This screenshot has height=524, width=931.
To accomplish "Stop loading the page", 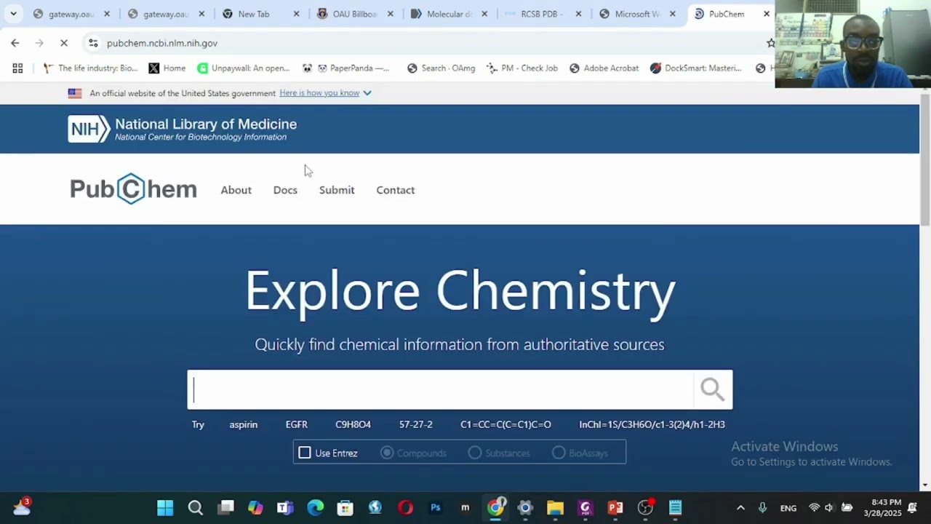I will [64, 43].
